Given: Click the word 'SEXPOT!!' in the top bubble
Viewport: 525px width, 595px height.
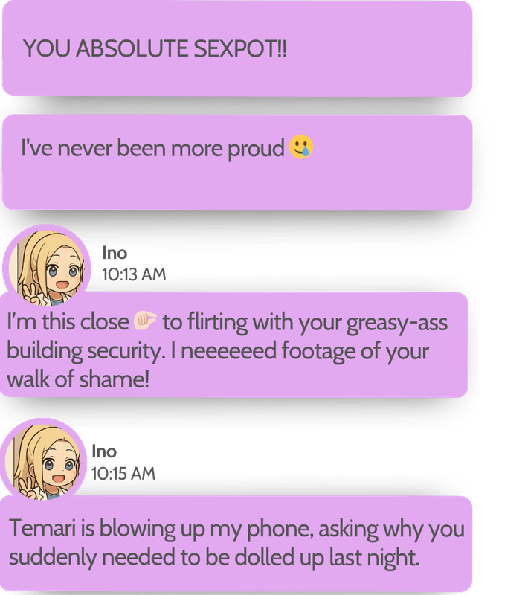Looking at the screenshot, I should (x=240, y=48).
